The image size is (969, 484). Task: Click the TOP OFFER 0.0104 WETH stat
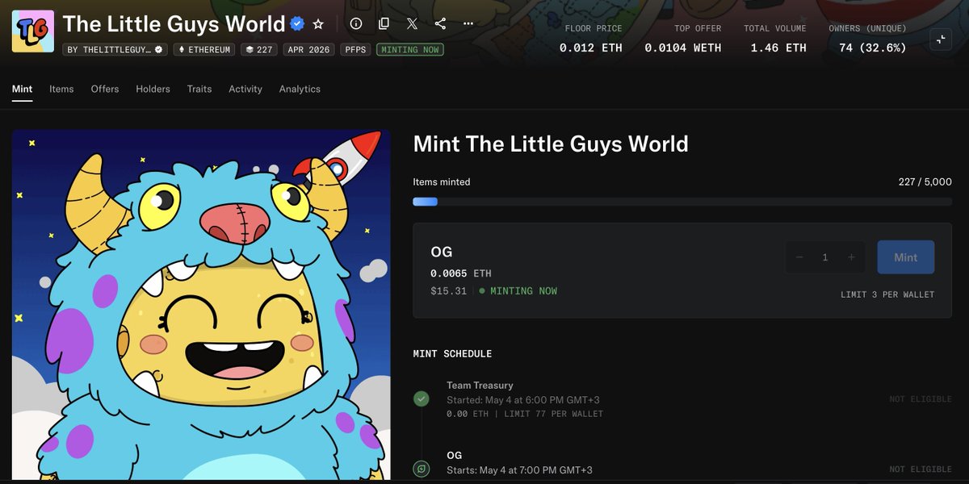(683, 39)
